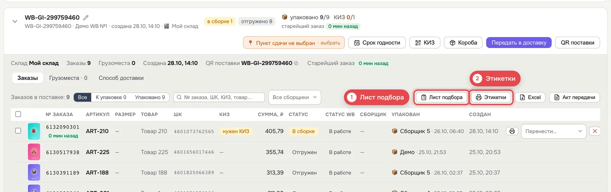Screen dimensions: 611x192
Task: Open product thumbnail for order 6132090301
Action: 34,131
